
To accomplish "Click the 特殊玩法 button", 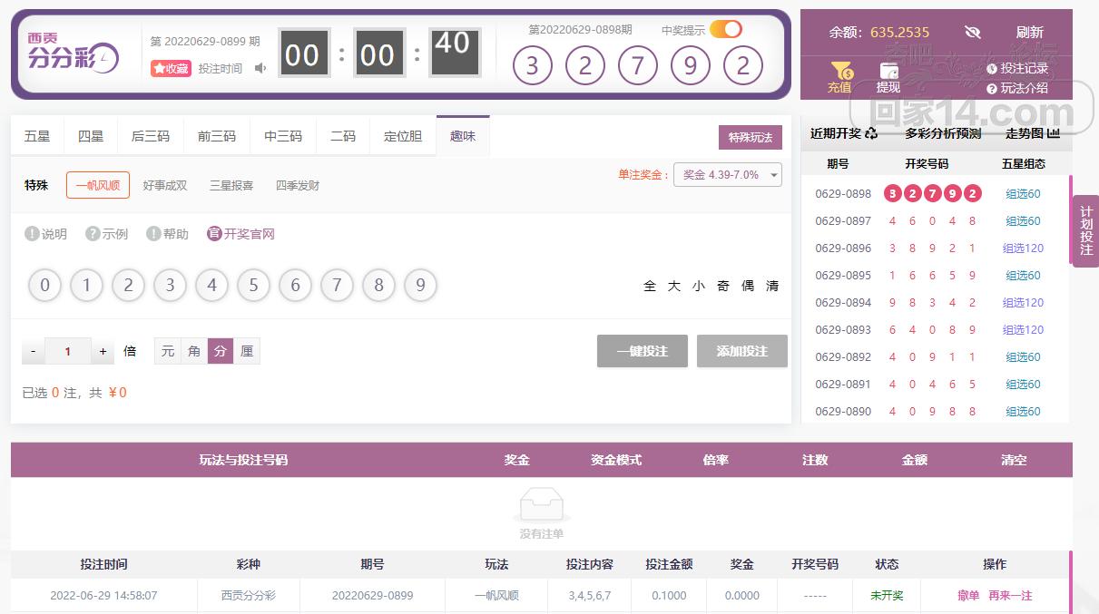I will point(751,138).
